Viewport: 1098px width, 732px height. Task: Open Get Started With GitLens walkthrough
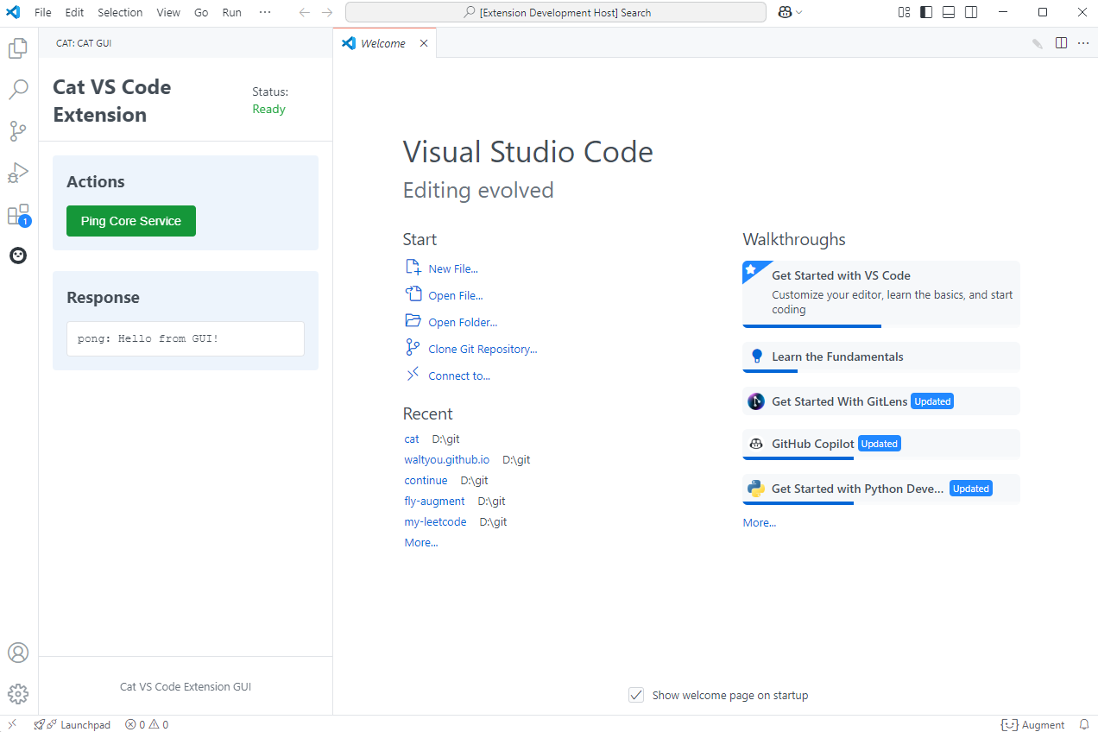tap(881, 401)
